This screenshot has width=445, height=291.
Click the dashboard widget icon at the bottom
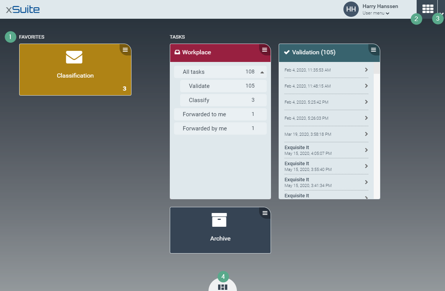tap(222, 287)
